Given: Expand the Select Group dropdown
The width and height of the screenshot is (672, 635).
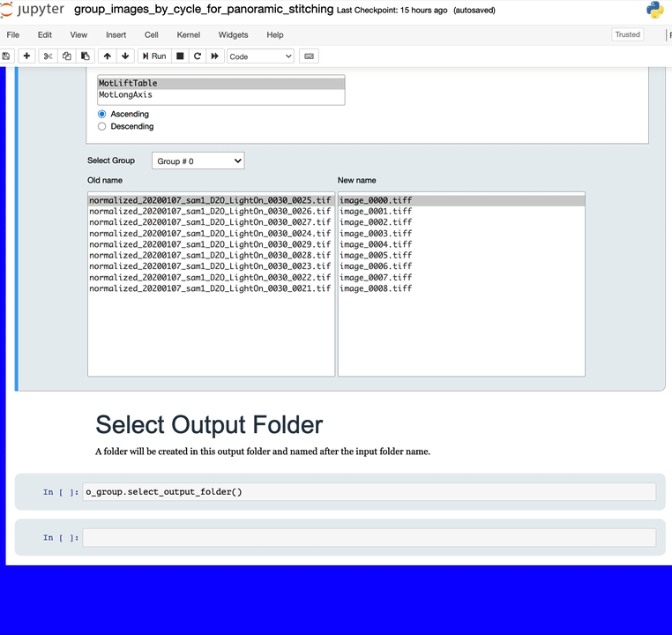Looking at the screenshot, I should pyautogui.click(x=198, y=161).
